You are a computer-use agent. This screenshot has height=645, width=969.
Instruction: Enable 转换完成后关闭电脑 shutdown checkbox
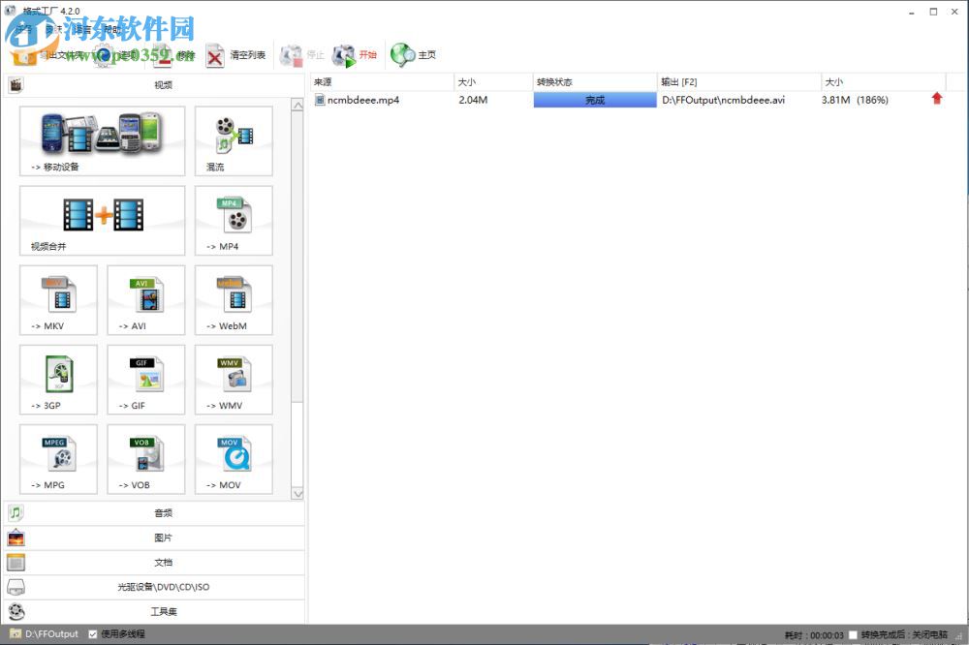pos(853,635)
